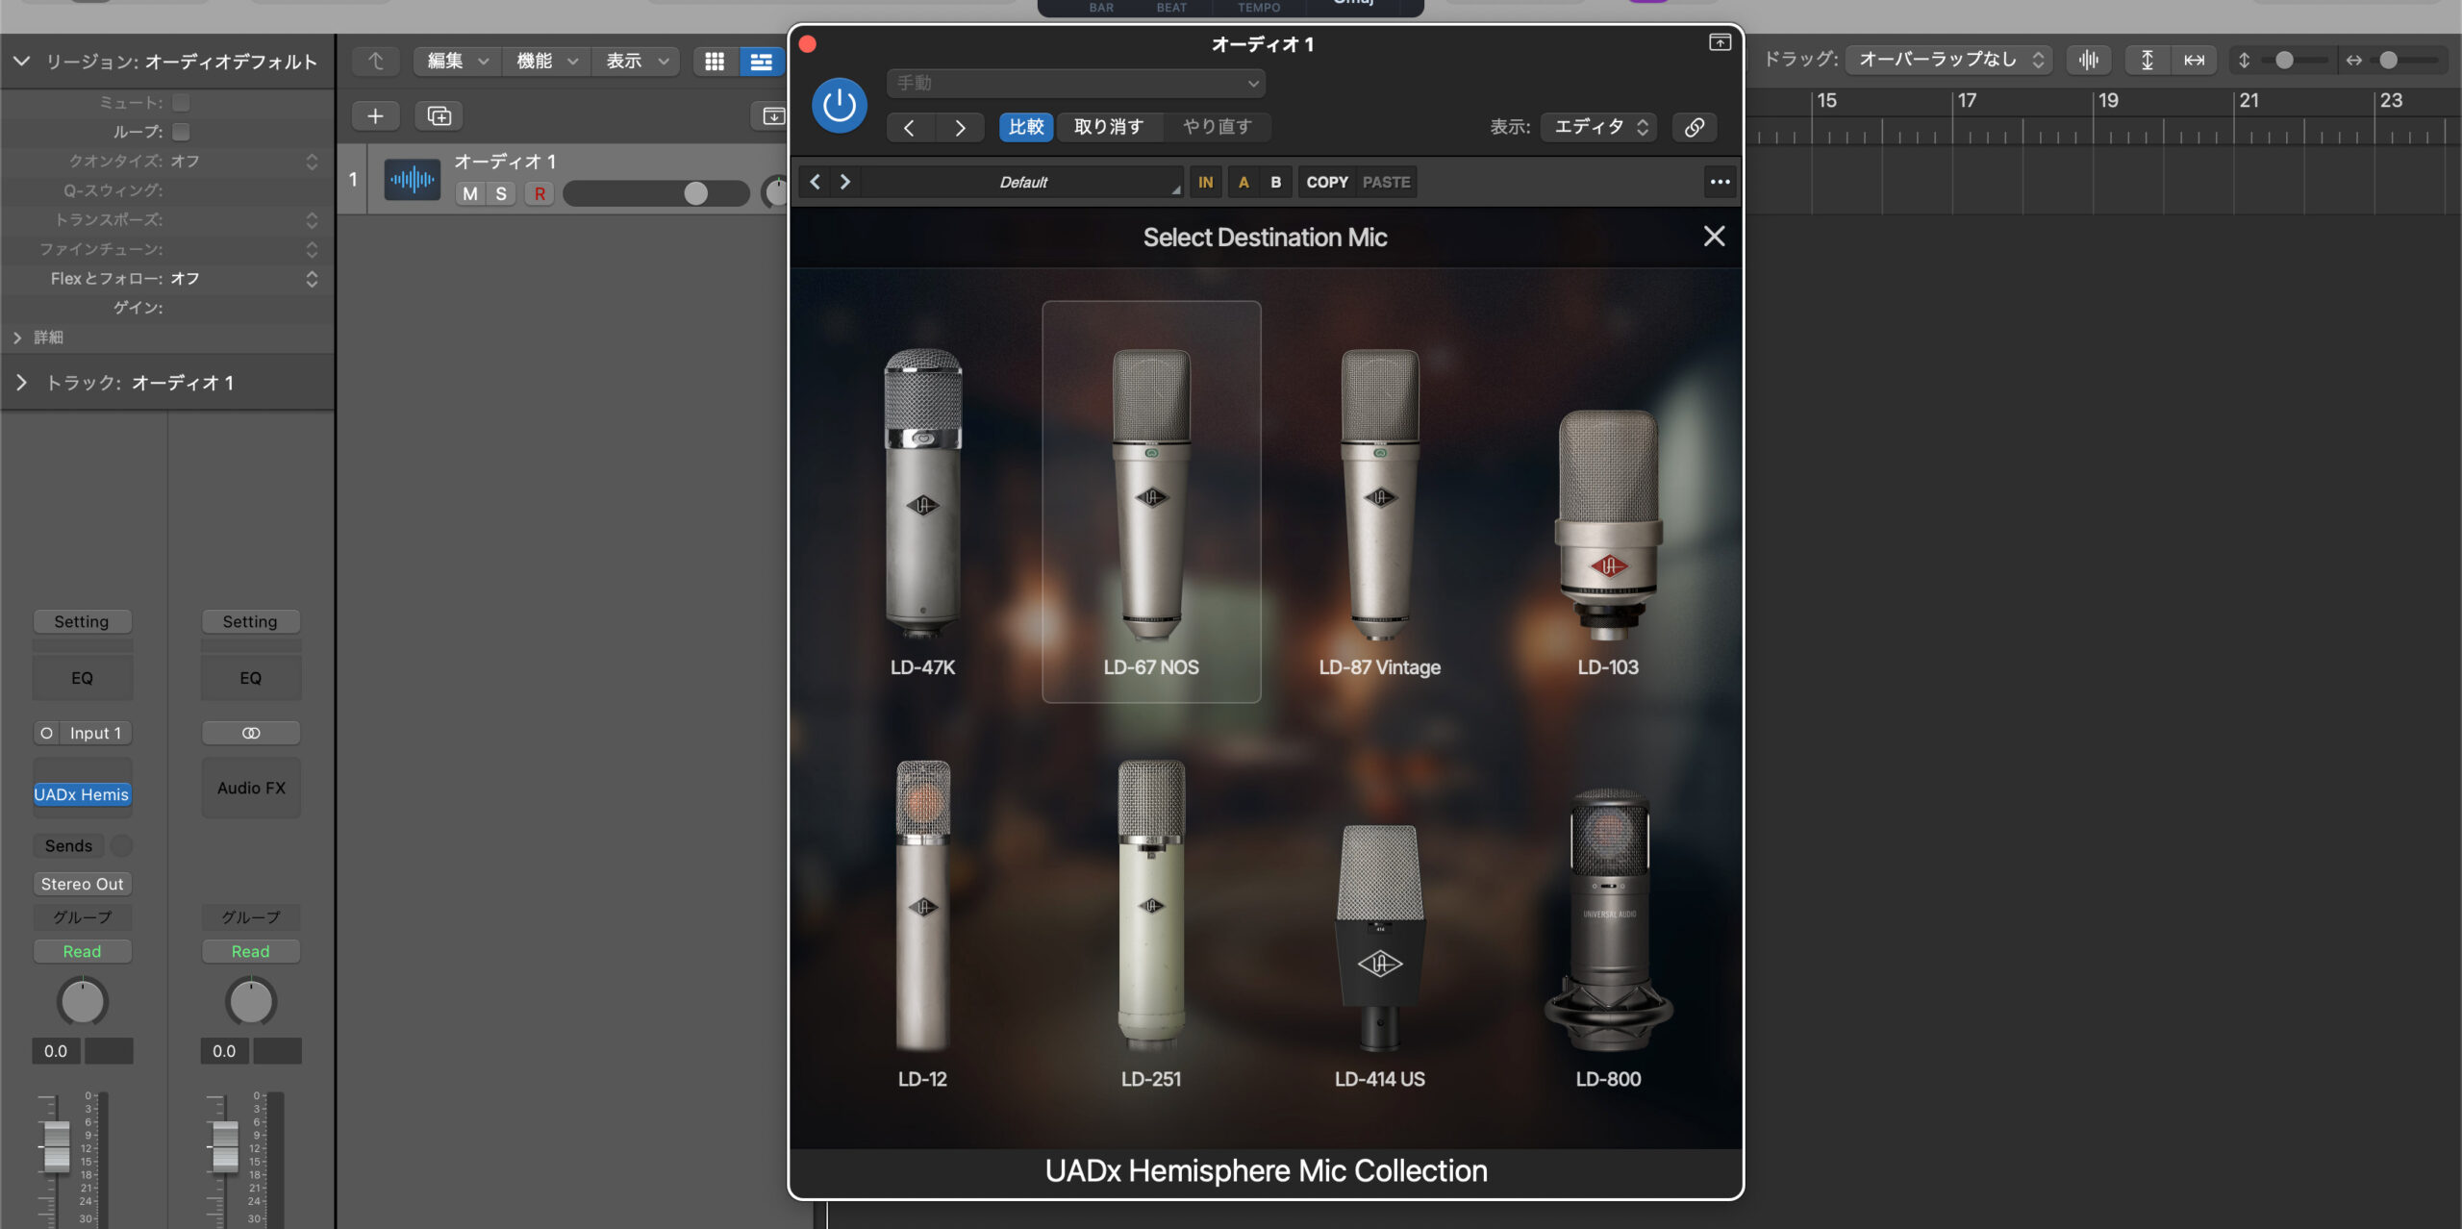This screenshot has height=1229, width=2462.
Task: Expand the 詳細 disclosure triangle
Action: click(x=17, y=338)
